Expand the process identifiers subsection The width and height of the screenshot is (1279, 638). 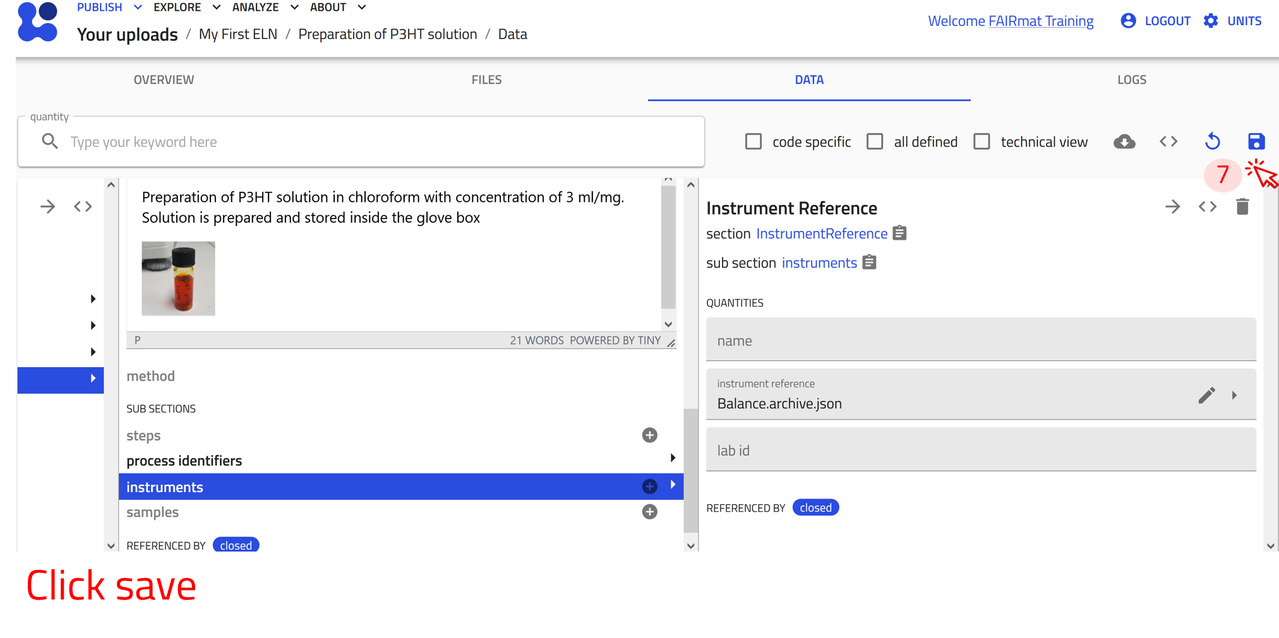click(673, 459)
